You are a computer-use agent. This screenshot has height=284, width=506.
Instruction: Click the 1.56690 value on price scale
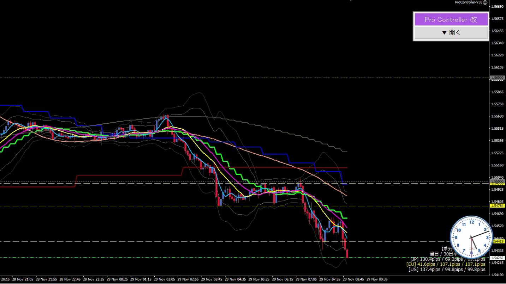pos(497,6)
